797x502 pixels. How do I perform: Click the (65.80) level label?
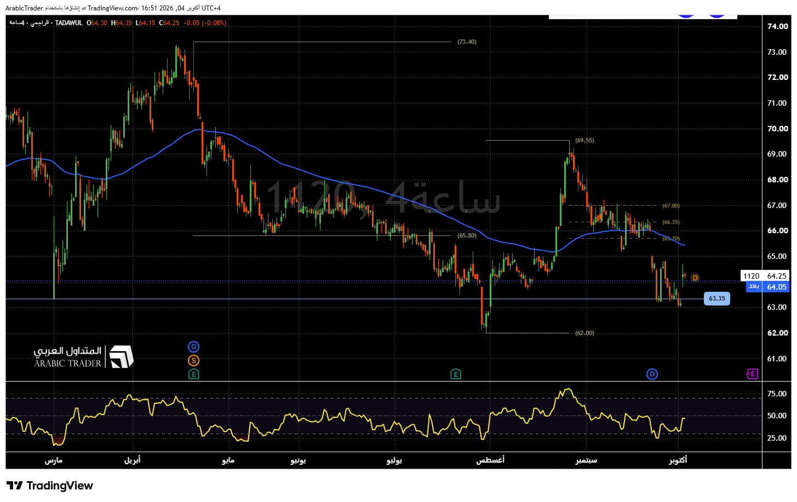point(467,235)
